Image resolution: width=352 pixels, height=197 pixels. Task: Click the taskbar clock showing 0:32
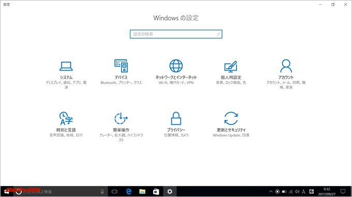pos(327,191)
